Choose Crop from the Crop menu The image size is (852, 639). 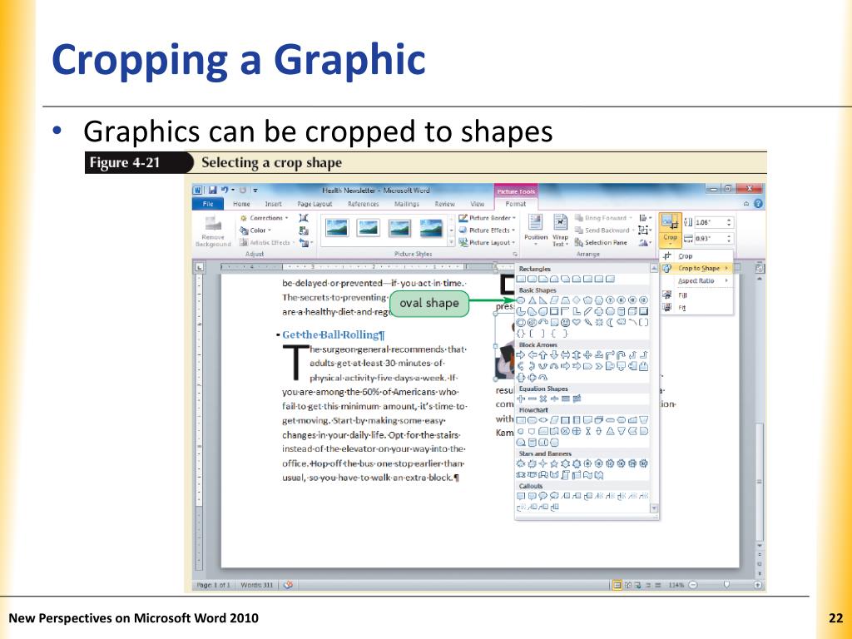[696, 256]
